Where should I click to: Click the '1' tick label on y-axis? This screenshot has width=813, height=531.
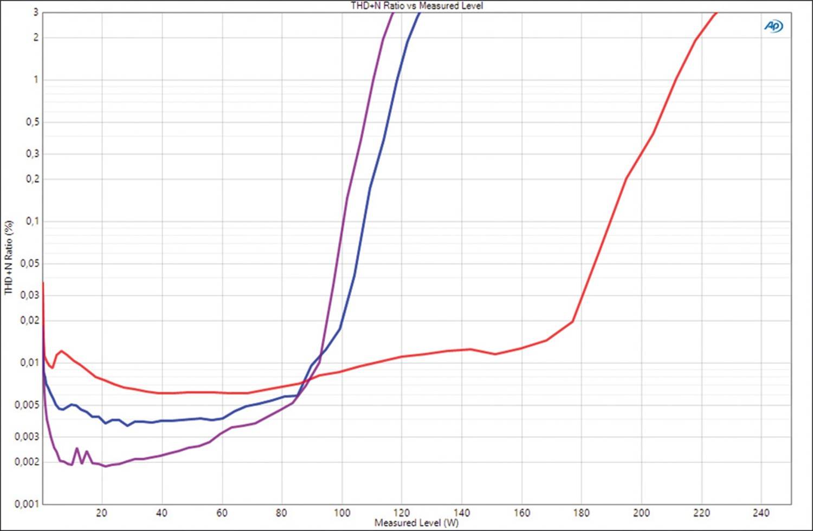pos(36,80)
